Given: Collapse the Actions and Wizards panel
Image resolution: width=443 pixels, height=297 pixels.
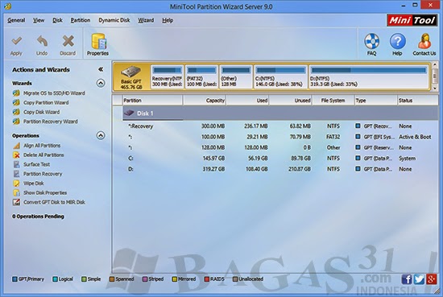Looking at the screenshot, I should tap(101, 69).
